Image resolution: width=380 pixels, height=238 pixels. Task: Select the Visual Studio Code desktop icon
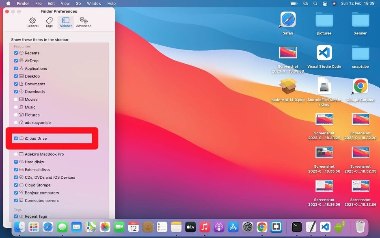(x=324, y=52)
